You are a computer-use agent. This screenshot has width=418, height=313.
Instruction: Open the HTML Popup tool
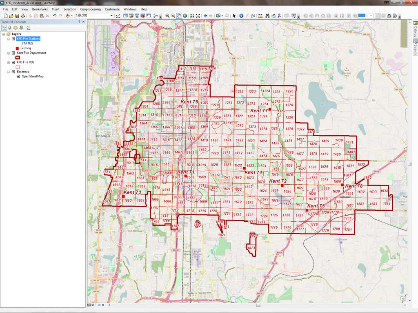click(x=253, y=16)
